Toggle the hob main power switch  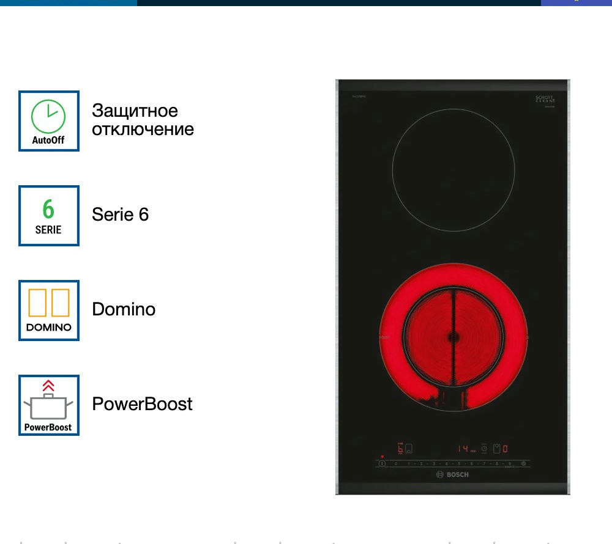tap(382, 464)
